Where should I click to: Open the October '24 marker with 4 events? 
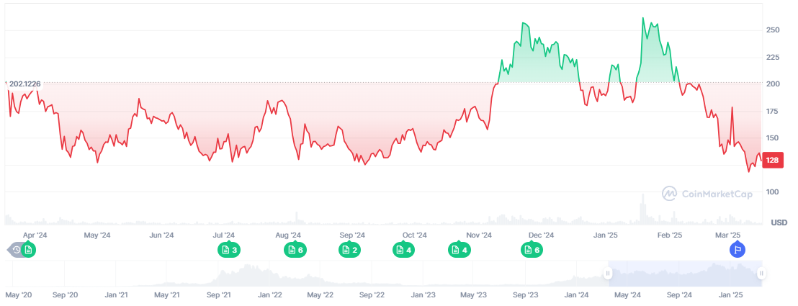point(403,250)
